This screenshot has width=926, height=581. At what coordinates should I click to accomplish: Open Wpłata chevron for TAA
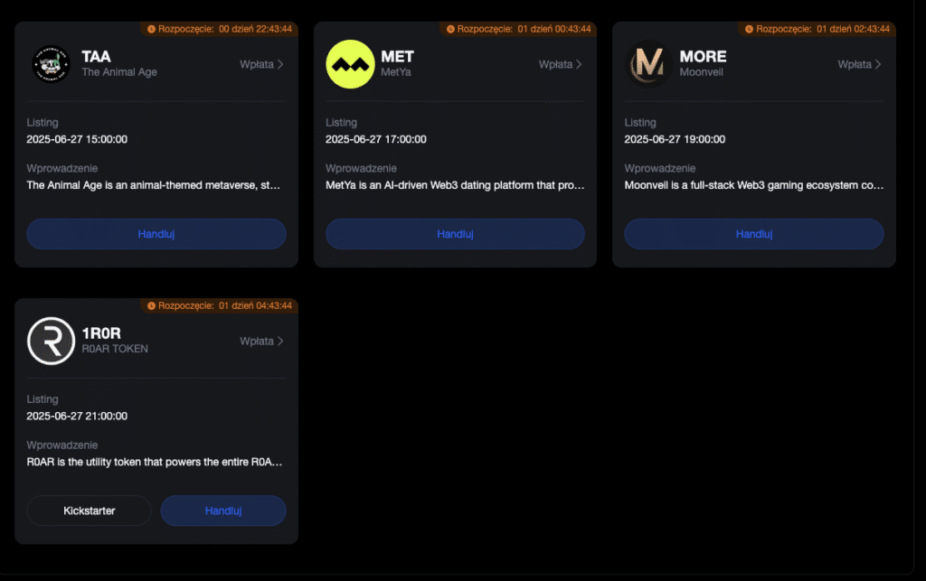coord(280,64)
